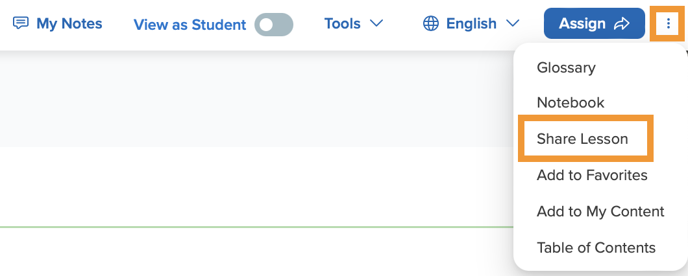Choose Share Lesson in the menu
This screenshot has height=276, width=688.
tap(582, 139)
